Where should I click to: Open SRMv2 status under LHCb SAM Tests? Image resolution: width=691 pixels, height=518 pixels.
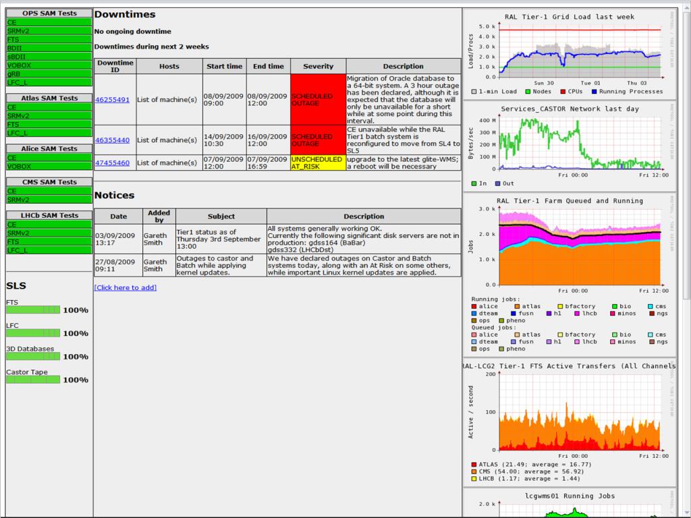[49, 233]
